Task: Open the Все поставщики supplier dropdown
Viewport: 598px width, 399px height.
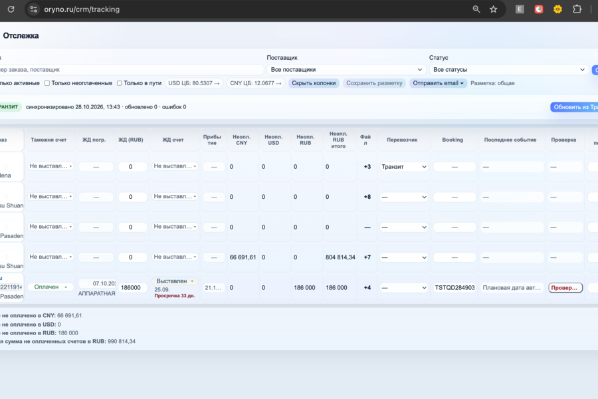Action: [346, 69]
